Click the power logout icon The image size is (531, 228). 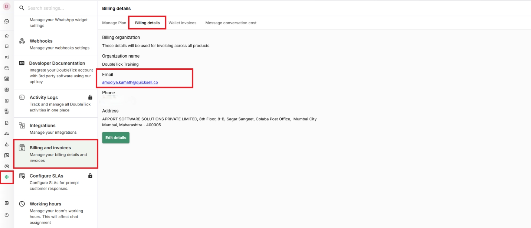coord(7,215)
